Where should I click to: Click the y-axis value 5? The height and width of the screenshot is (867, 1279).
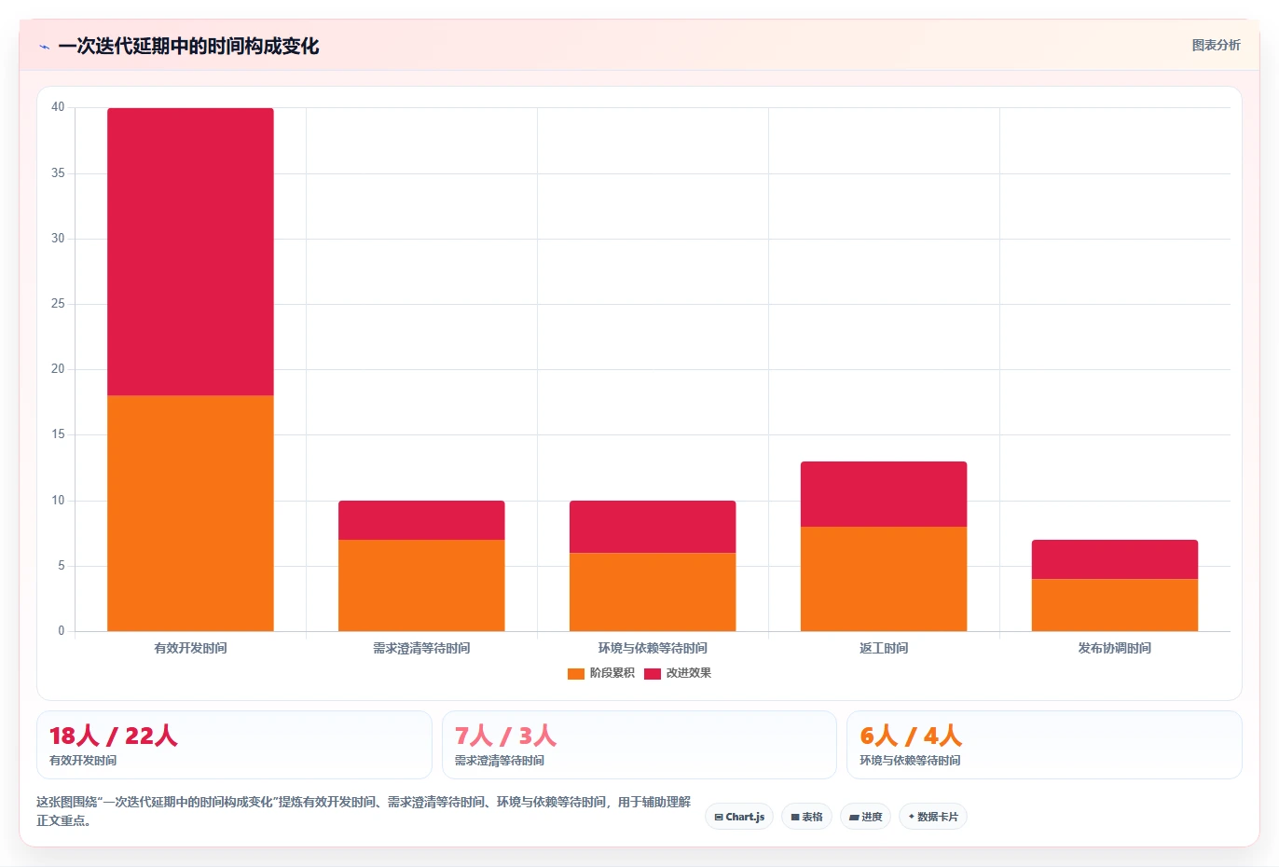click(62, 566)
